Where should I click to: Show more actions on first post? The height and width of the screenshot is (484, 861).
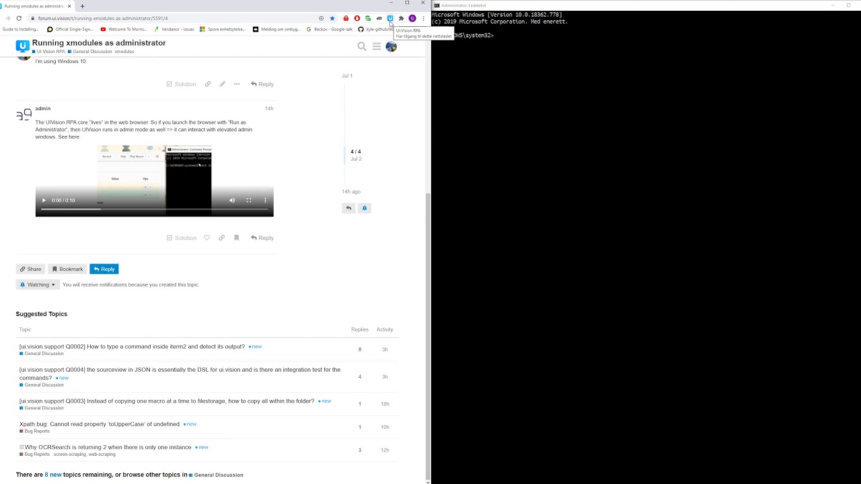coord(237,84)
